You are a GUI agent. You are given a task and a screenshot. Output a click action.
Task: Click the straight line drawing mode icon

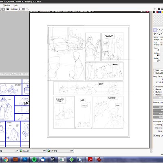(x=28, y=9)
